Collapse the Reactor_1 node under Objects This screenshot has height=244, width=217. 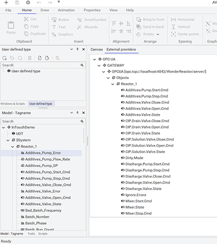pyautogui.click(x=112, y=84)
